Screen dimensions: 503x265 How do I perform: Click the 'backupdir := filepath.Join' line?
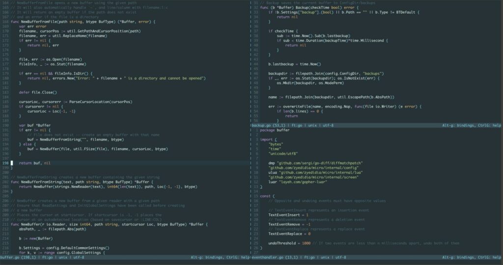[x=326, y=74]
